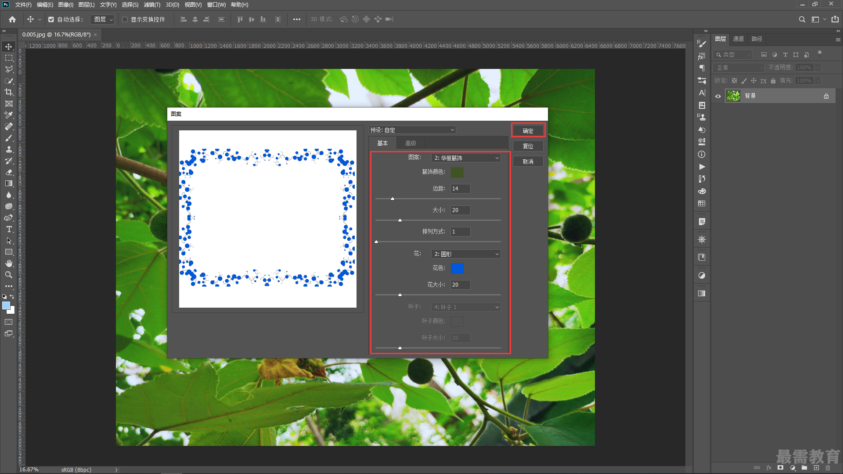Image resolution: width=843 pixels, height=474 pixels.
Task: Select the History Brush tool
Action: 9,161
